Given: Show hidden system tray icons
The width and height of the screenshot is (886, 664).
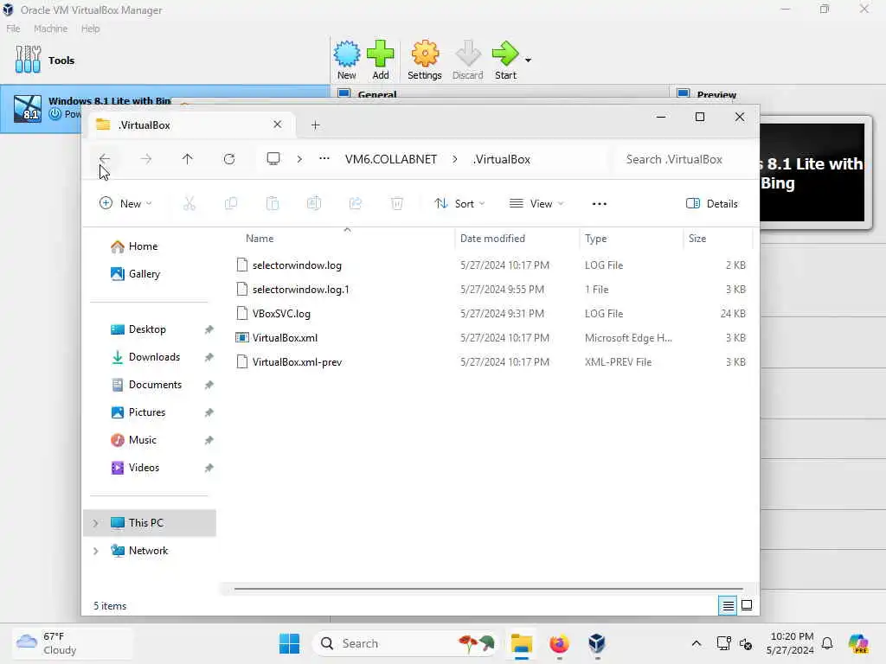Looking at the screenshot, I should click(697, 643).
